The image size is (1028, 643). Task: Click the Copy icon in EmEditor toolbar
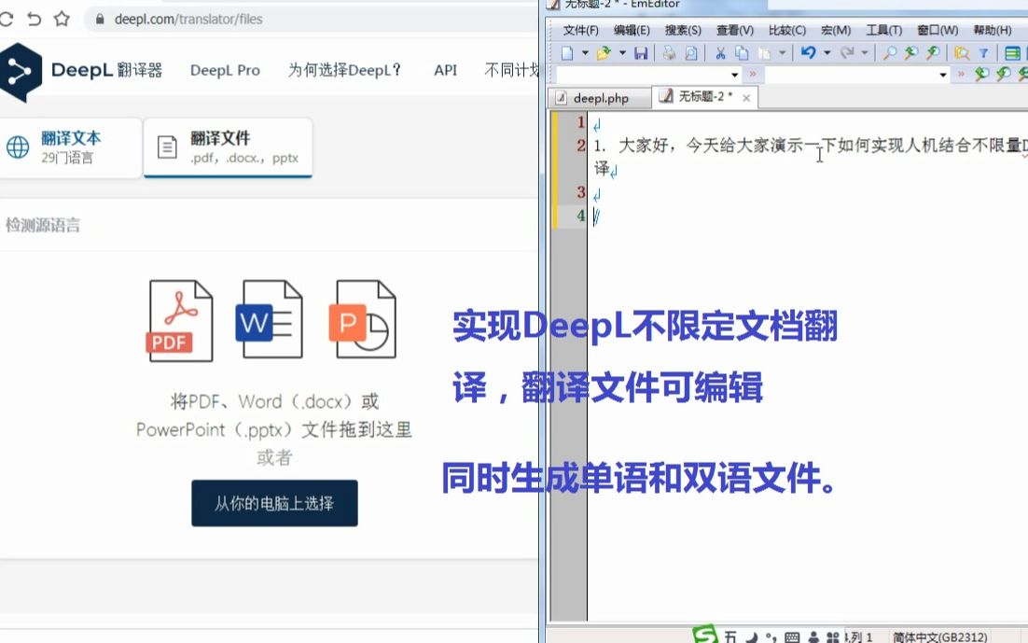point(742,53)
